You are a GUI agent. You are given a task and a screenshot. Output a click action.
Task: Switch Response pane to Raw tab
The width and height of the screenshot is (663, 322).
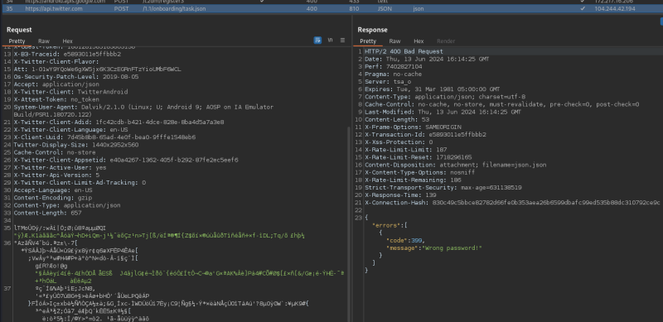coord(395,41)
